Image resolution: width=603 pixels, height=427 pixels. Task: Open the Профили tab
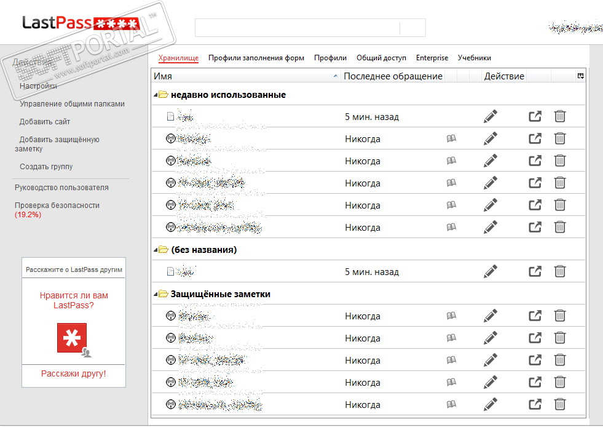[330, 58]
